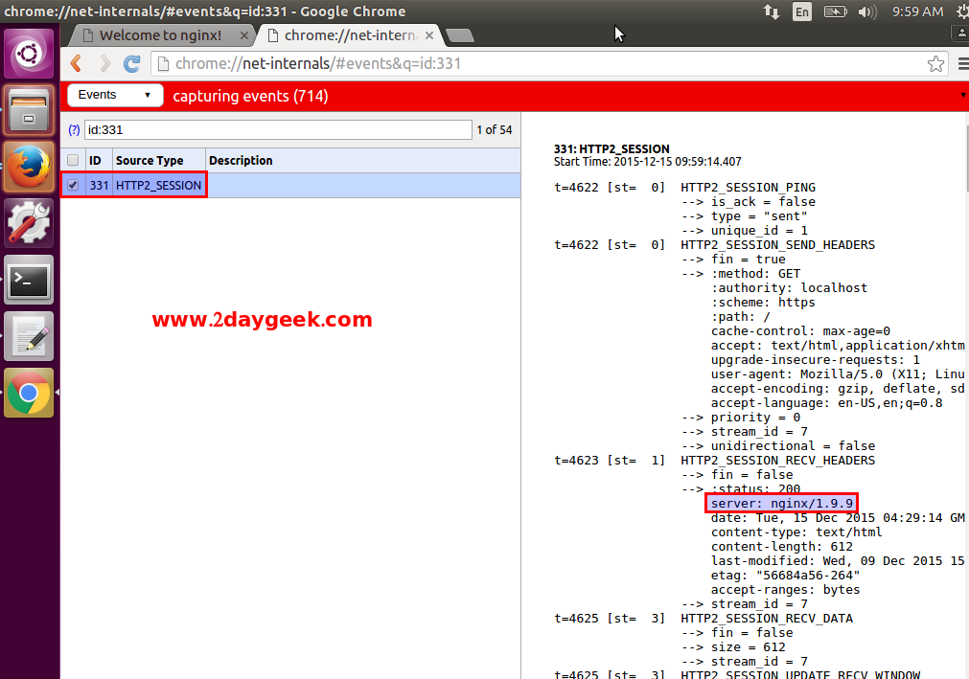Click the id:331 filter input

click(x=278, y=129)
